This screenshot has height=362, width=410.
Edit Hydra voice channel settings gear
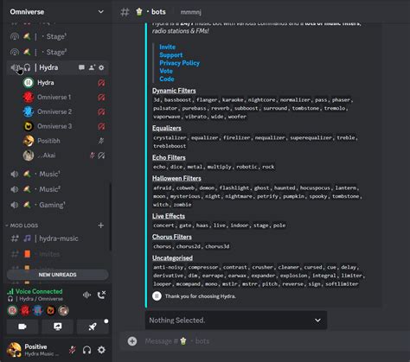tap(101, 67)
